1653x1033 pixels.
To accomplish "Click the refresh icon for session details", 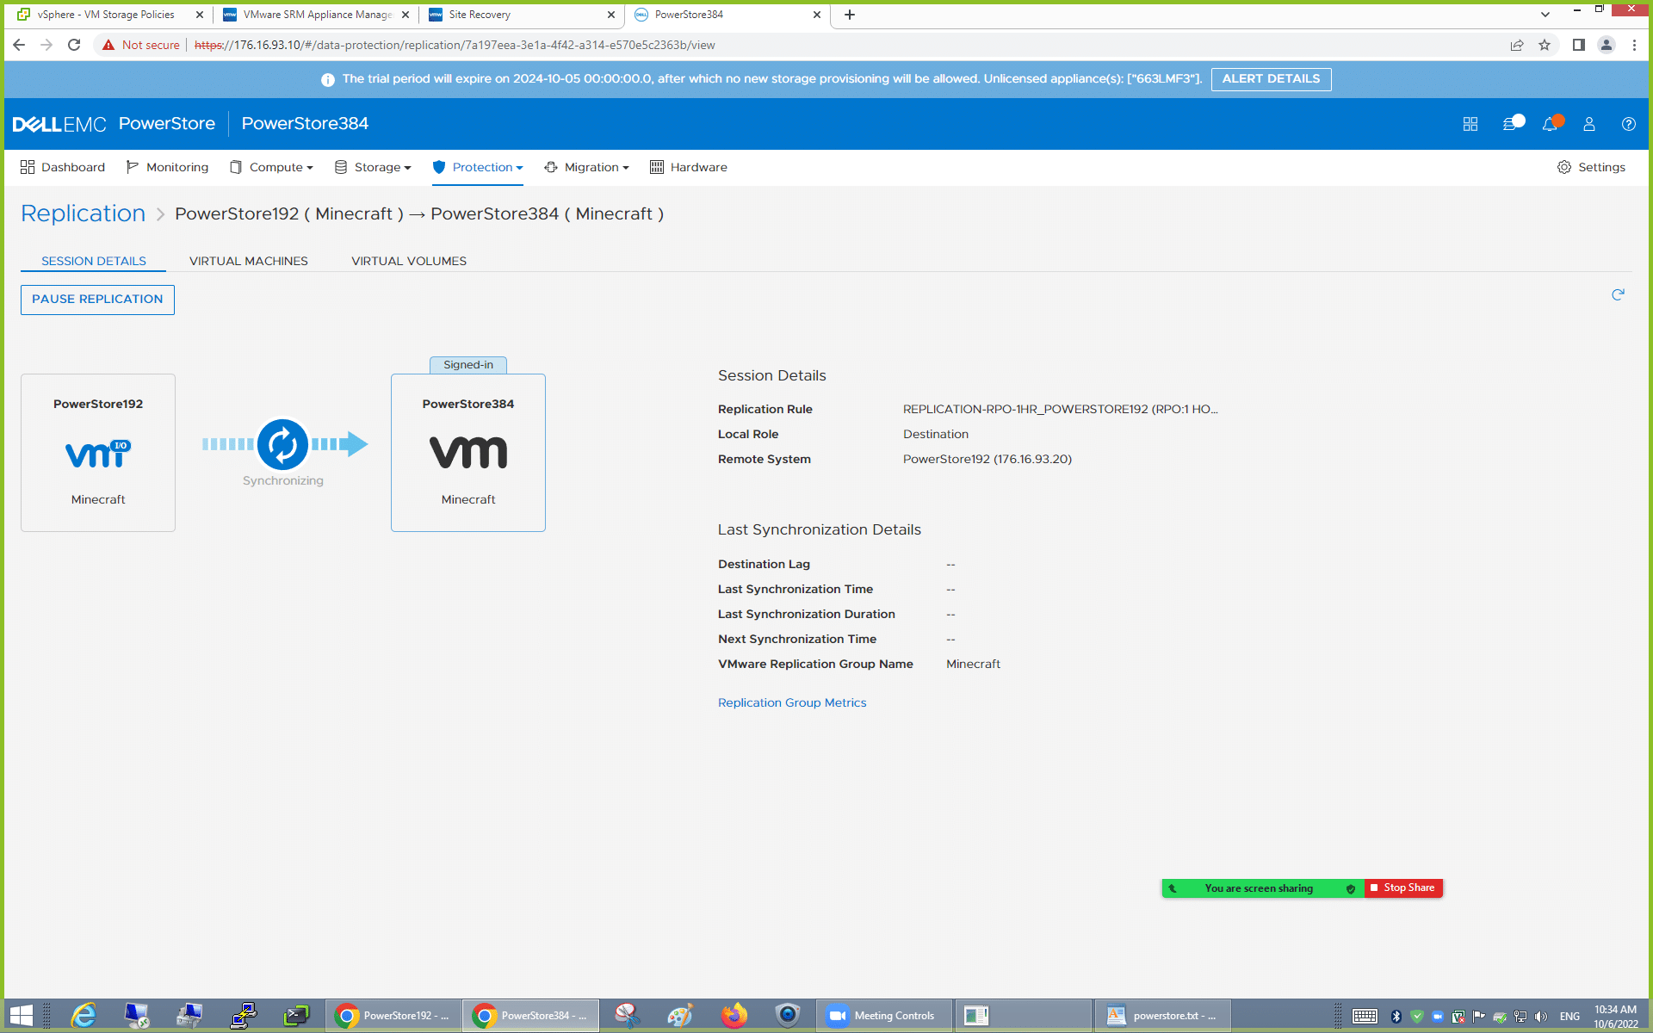I will point(1618,294).
